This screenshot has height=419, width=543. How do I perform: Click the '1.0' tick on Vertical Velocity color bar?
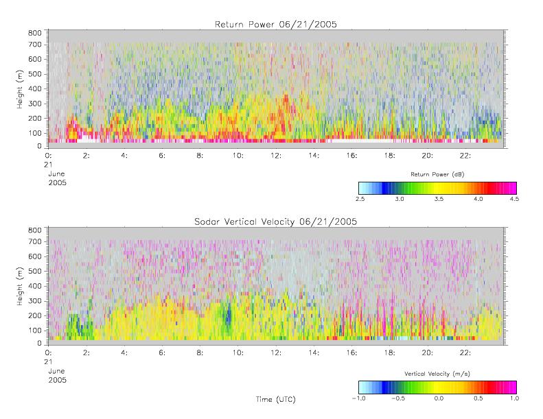(x=514, y=398)
